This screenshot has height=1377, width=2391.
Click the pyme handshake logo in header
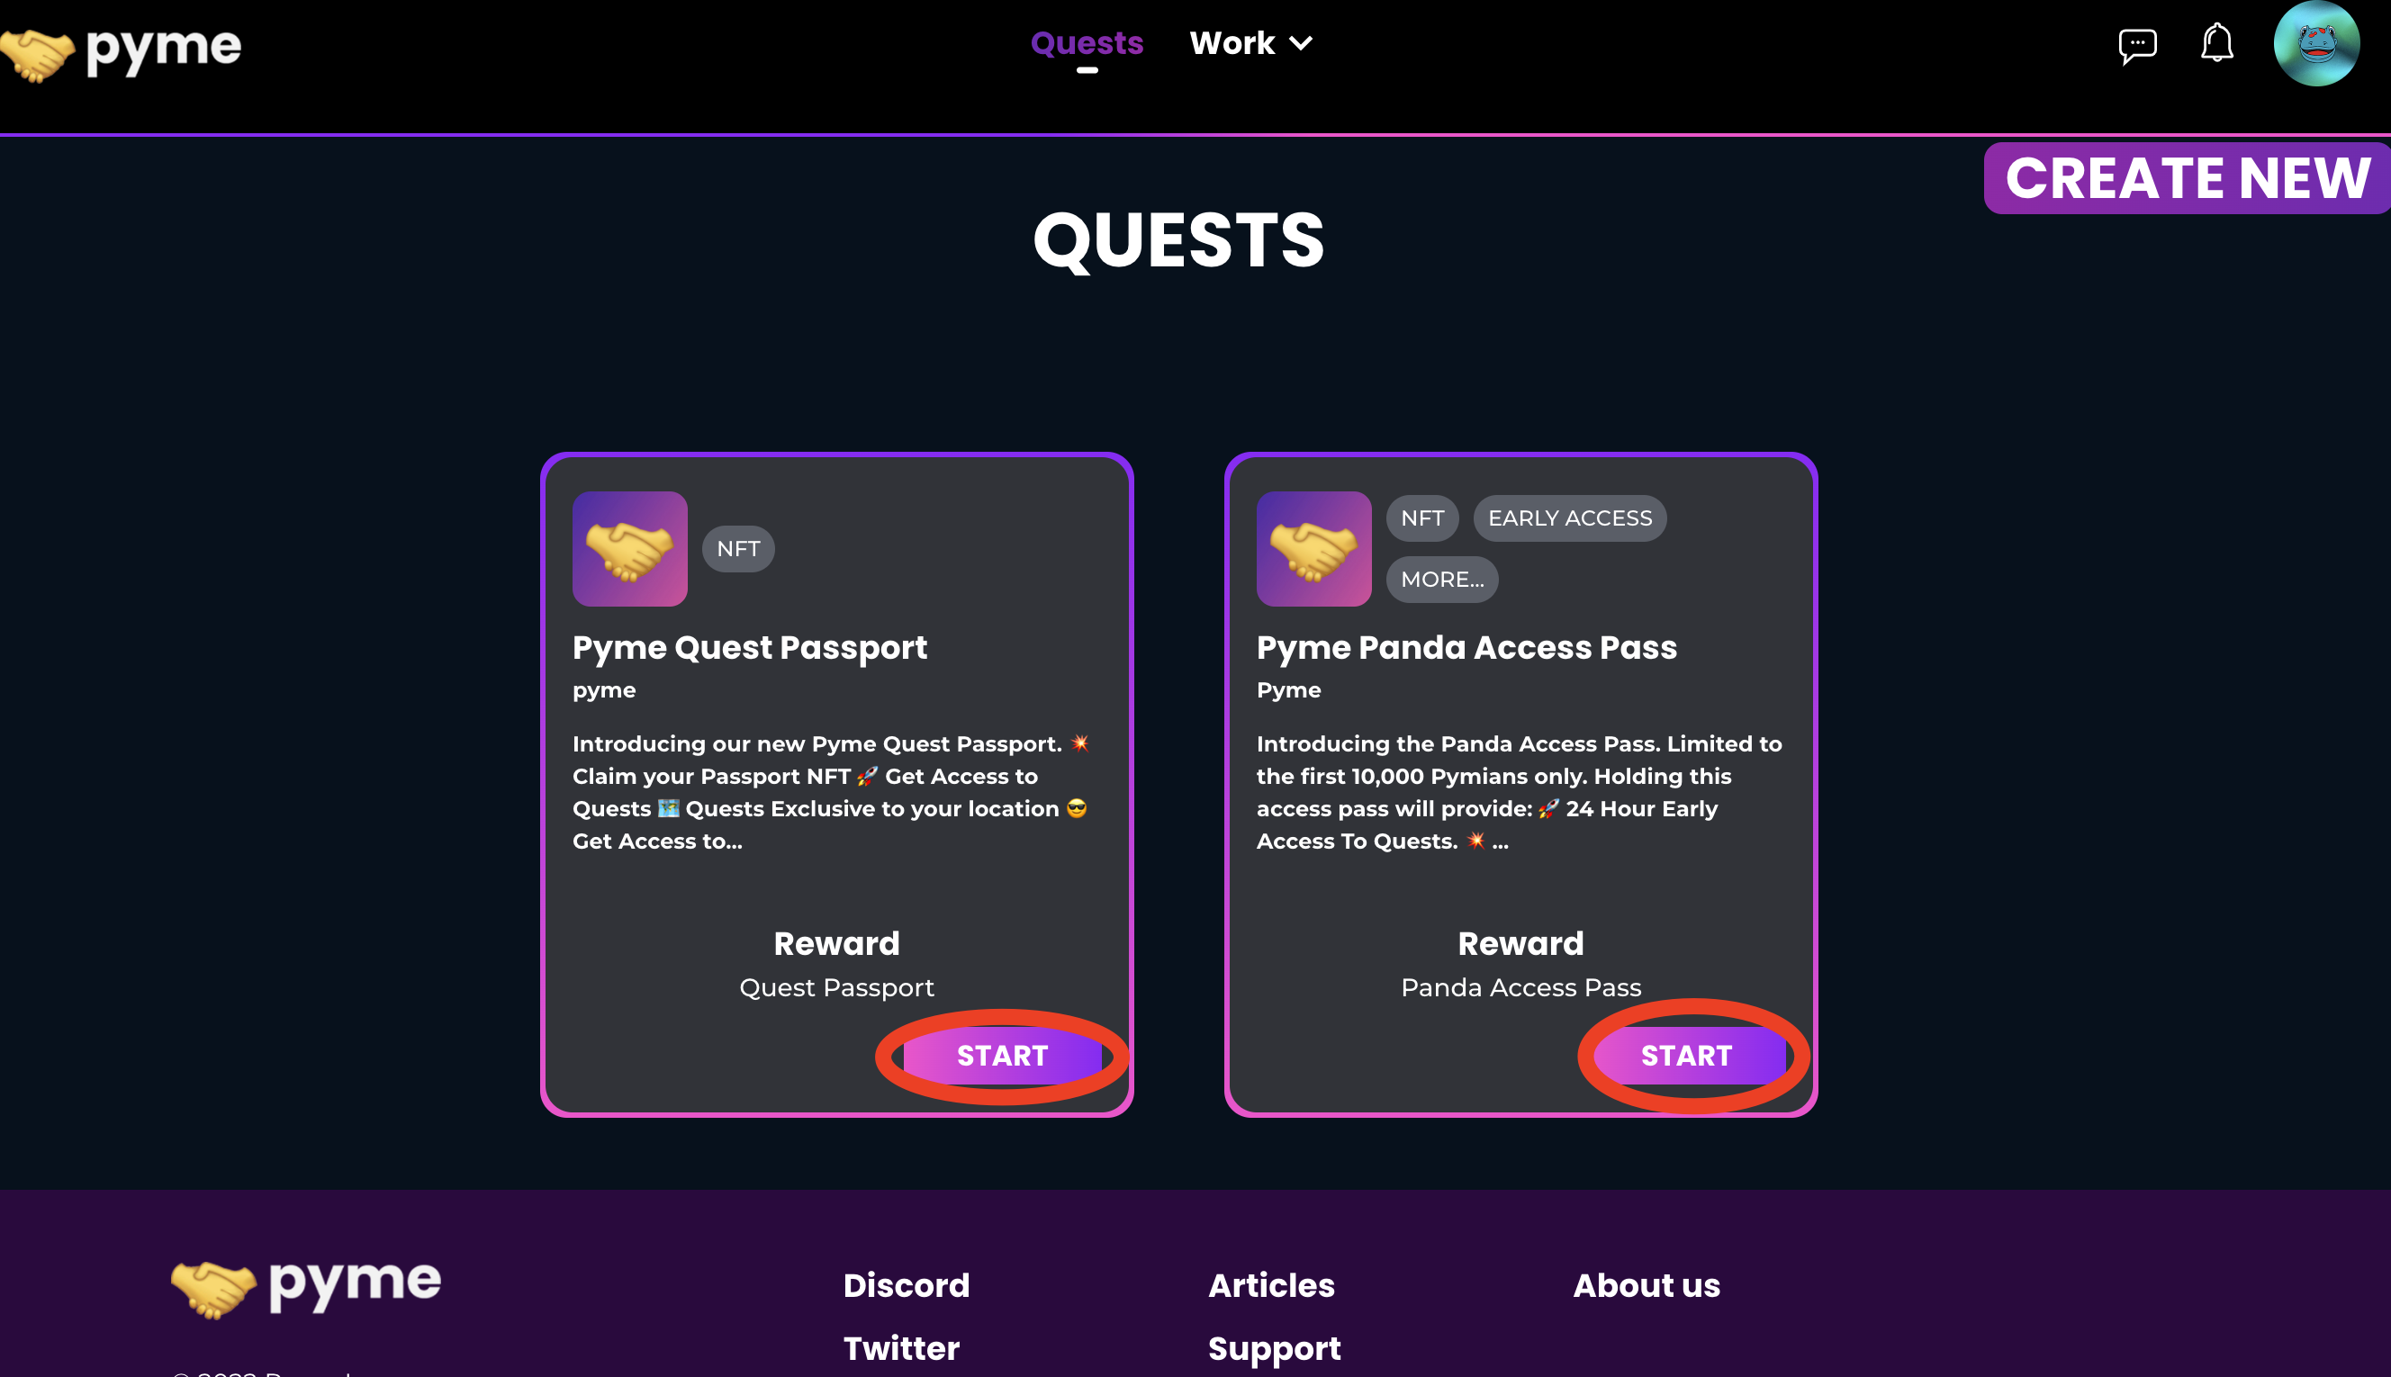click(x=121, y=50)
